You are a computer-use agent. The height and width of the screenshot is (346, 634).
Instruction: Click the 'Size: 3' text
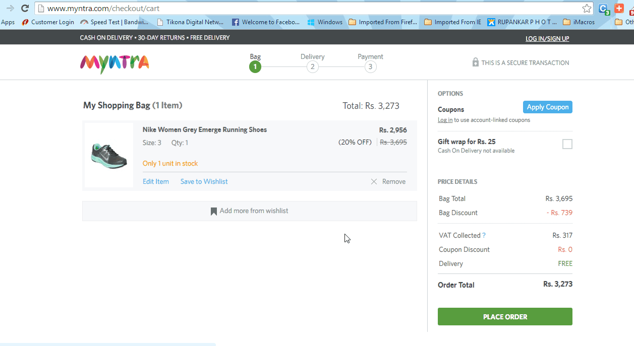[x=152, y=143]
